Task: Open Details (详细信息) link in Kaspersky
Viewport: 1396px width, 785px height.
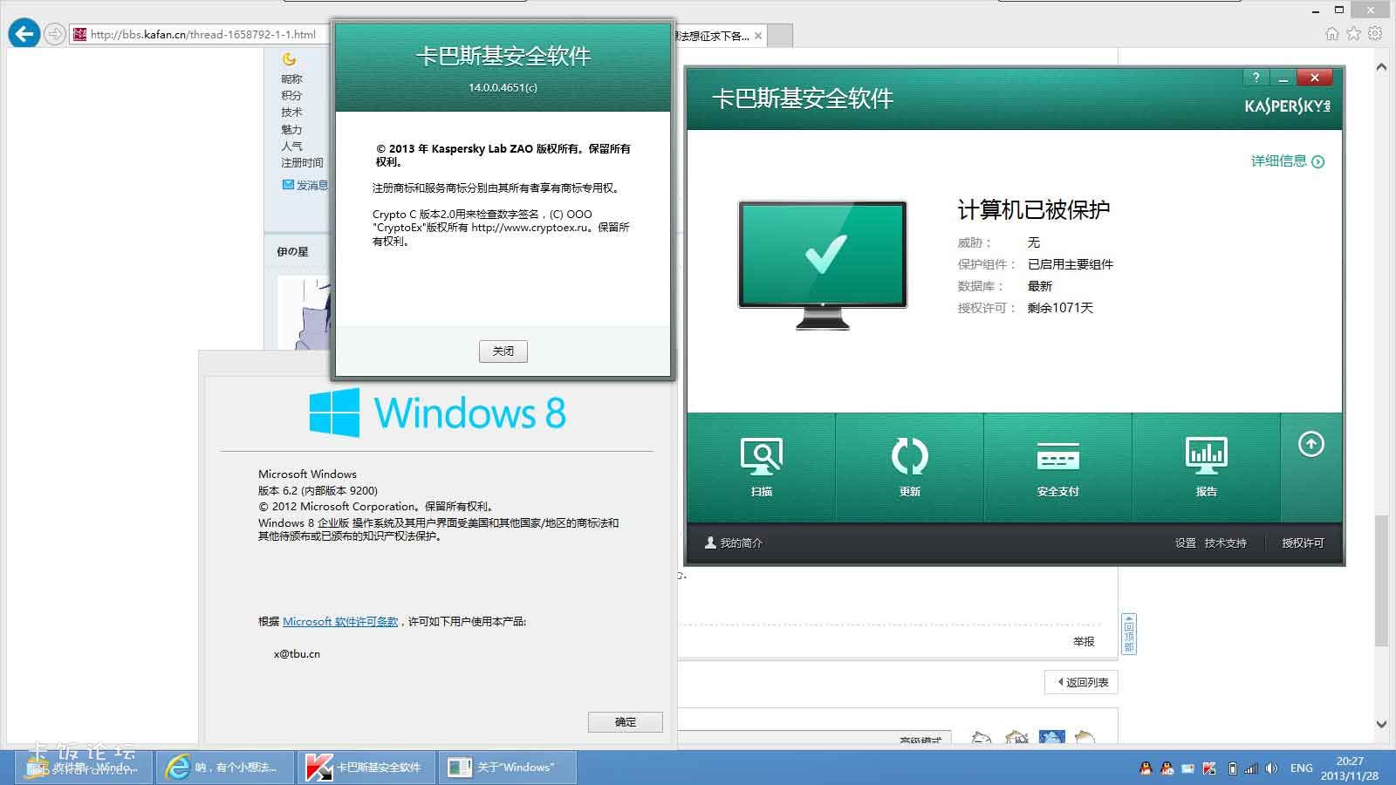Action: (x=1287, y=161)
